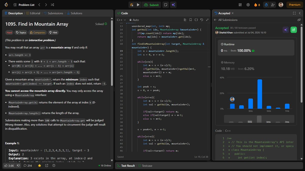Go to next problem arrow

click(x=46, y=5)
